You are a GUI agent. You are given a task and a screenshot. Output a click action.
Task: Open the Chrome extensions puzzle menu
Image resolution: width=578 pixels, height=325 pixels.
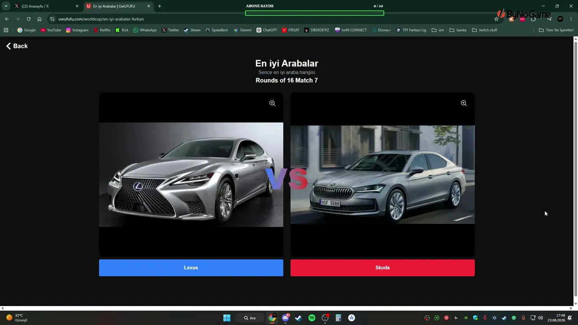(533, 19)
